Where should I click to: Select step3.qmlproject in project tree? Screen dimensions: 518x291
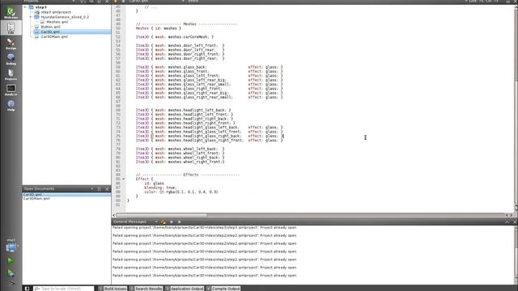tap(56, 12)
